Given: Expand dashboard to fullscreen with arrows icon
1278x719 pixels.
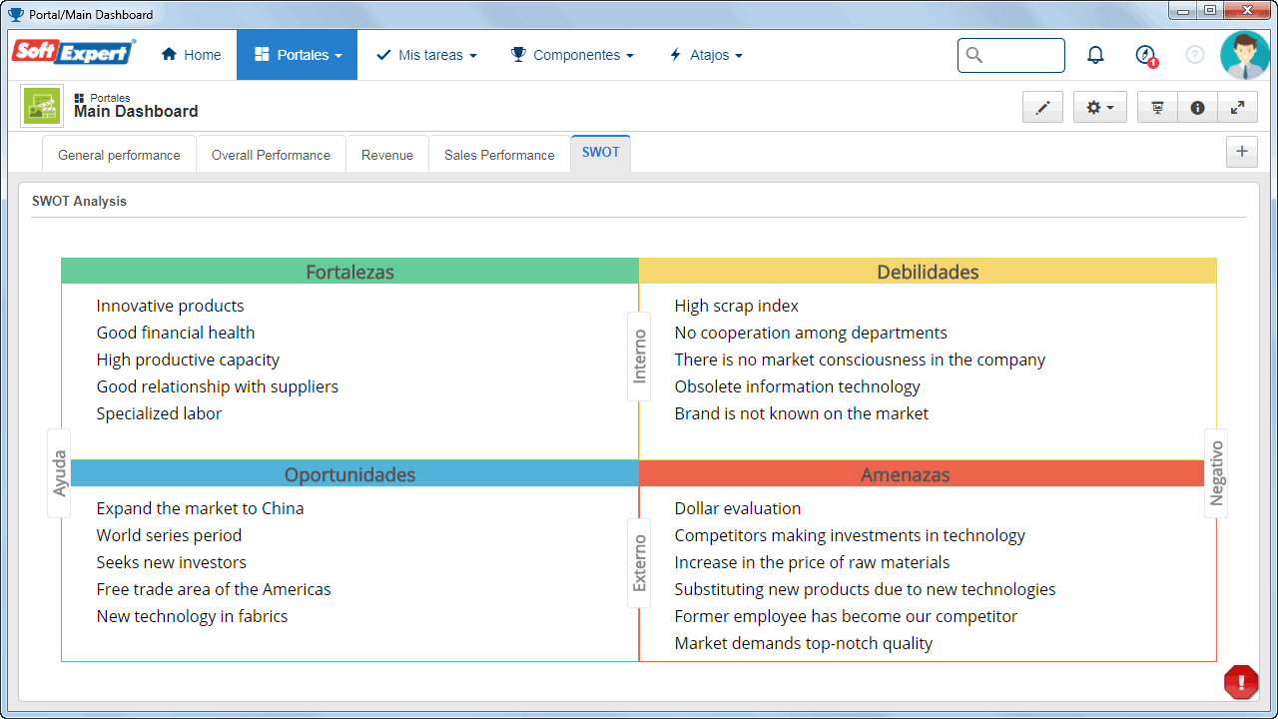Looking at the screenshot, I should (1237, 108).
